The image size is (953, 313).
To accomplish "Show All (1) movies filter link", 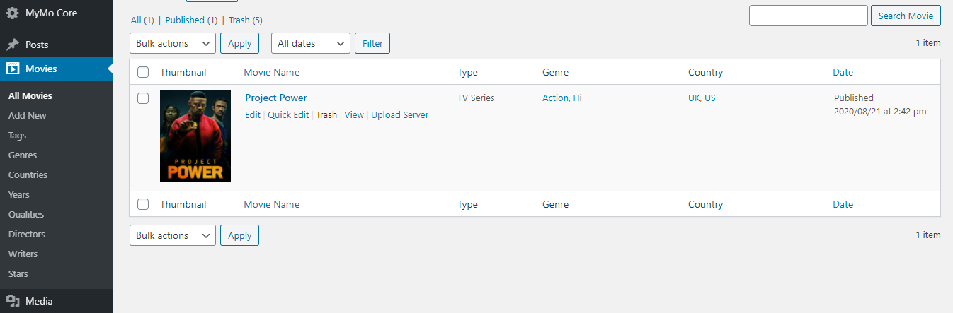I will [x=142, y=20].
